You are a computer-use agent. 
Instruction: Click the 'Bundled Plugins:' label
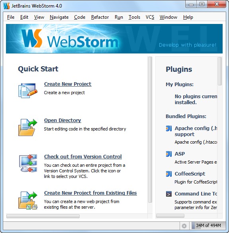pyautogui.click(x=186, y=116)
